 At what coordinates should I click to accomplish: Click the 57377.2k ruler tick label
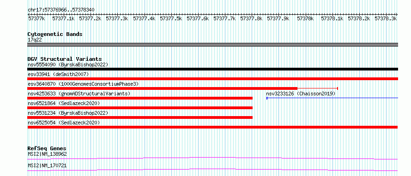pos(90,18)
